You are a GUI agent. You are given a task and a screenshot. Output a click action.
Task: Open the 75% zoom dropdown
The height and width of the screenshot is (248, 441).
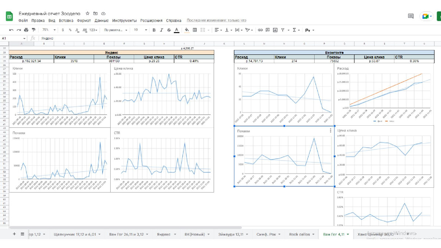tap(49, 30)
